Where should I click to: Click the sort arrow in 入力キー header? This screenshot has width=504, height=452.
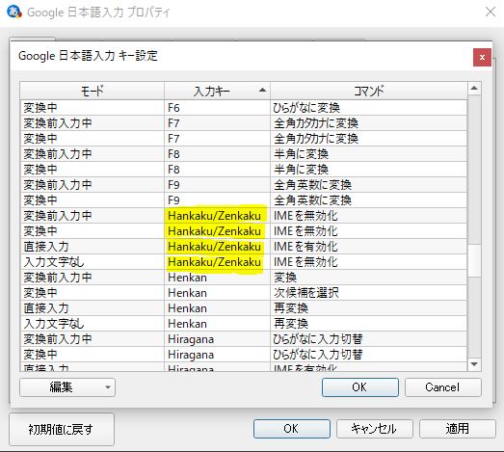[262, 90]
